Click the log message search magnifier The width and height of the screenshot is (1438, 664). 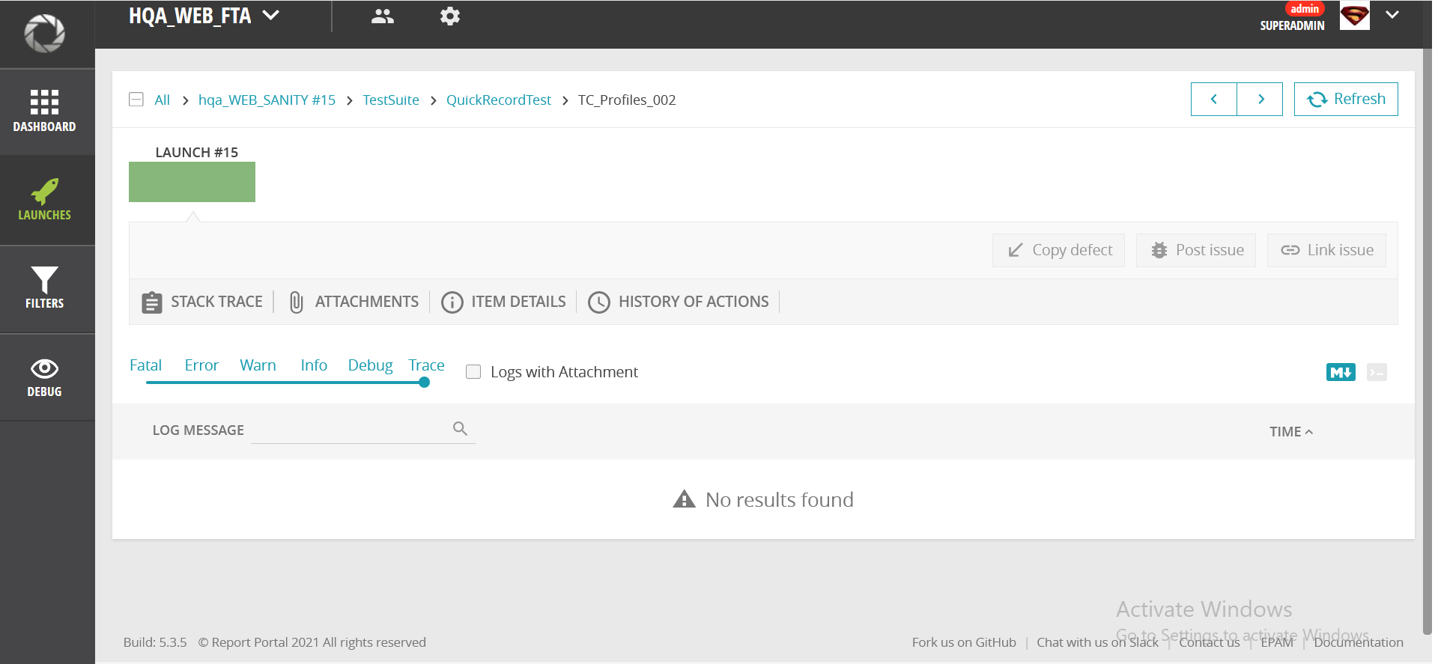[x=460, y=428]
